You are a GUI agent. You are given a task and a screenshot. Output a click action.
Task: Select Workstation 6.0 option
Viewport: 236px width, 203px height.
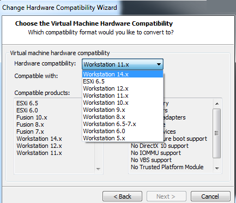point(123,131)
